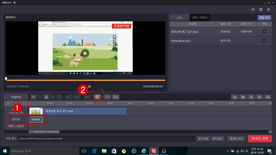Open the title bar gear next to GOM MIX

click(14, 3)
